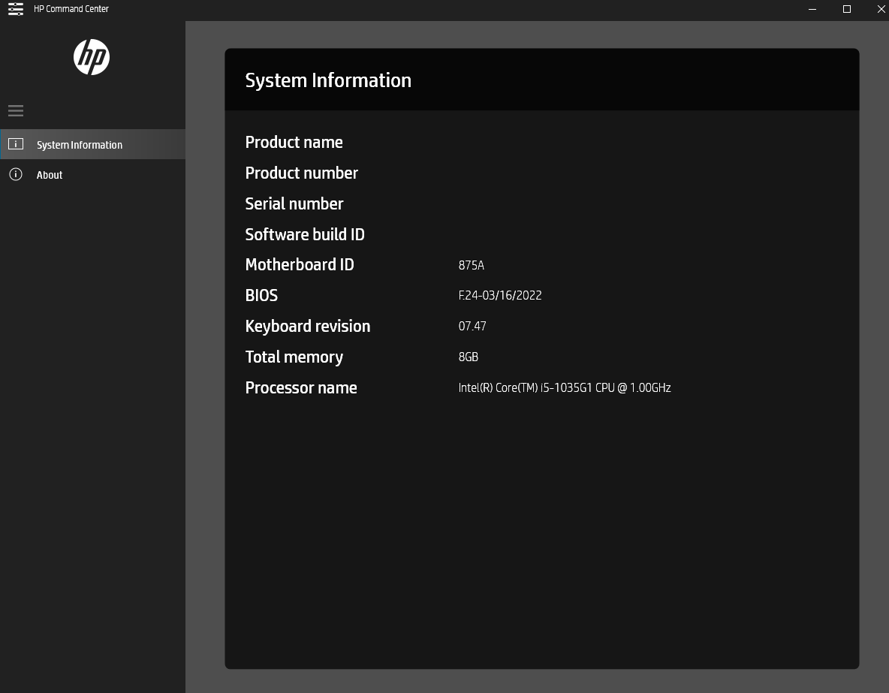Click the "Product number" label

[x=302, y=173]
